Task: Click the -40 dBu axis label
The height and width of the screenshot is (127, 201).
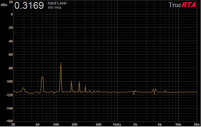Action: (10, 41)
